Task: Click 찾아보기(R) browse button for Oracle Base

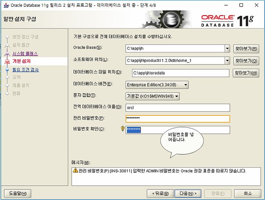Action: click(x=246, y=49)
